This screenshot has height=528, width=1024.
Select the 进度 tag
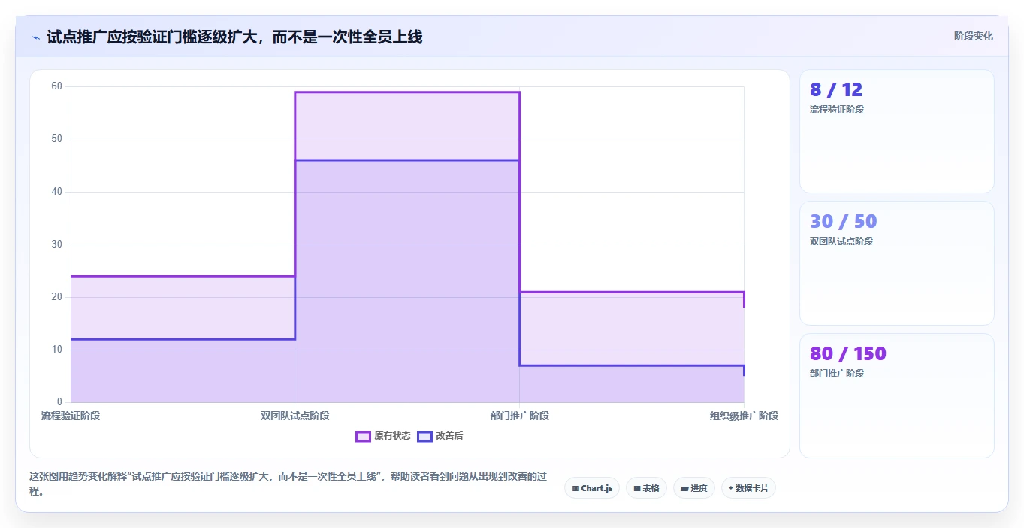coord(694,488)
